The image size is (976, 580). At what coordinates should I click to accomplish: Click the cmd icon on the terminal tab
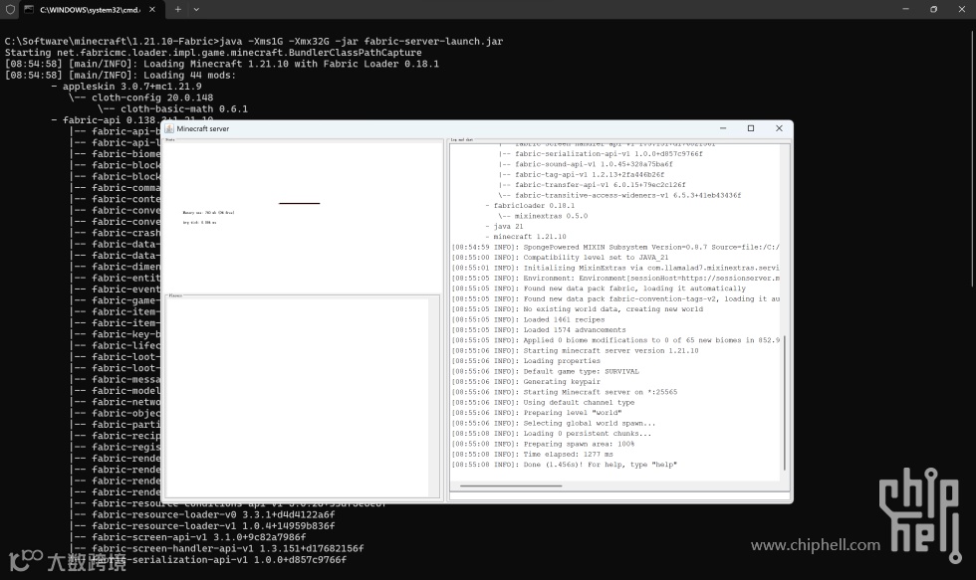(x=29, y=9)
